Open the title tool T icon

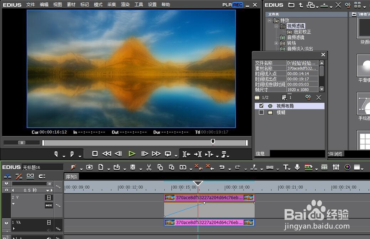click(286, 167)
